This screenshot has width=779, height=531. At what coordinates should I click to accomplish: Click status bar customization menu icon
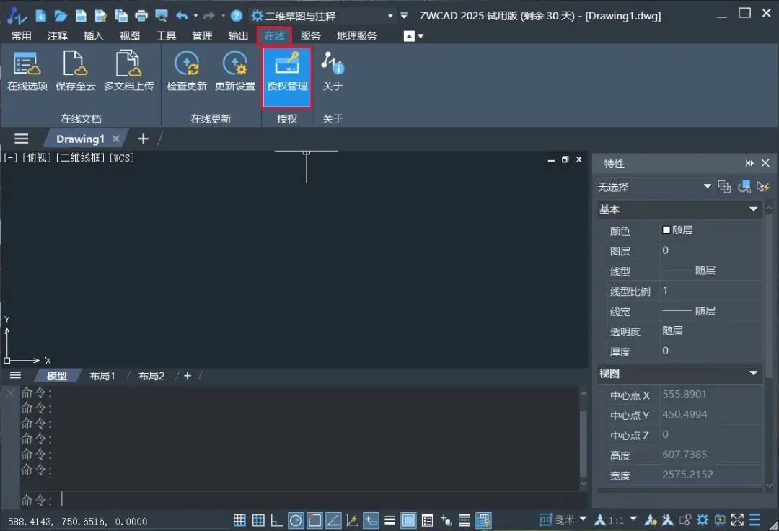755,520
